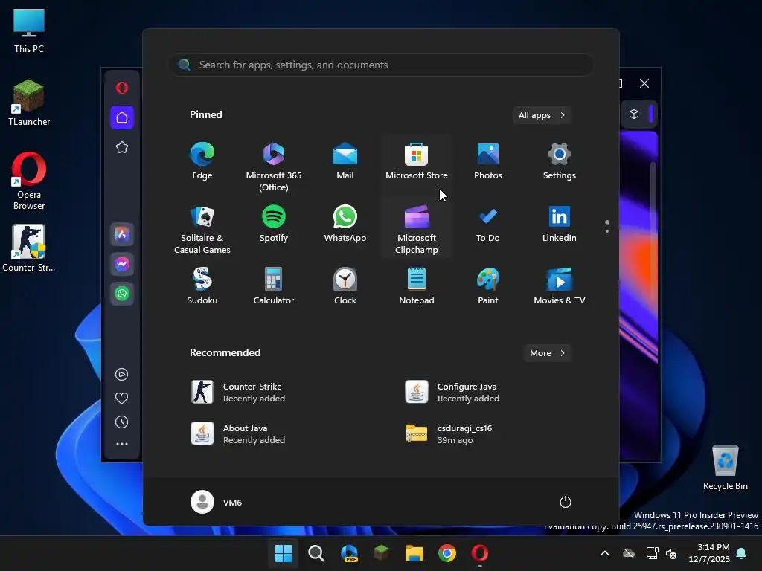This screenshot has width=762, height=571.
Task: Open taskbar Search
Action: click(x=316, y=553)
